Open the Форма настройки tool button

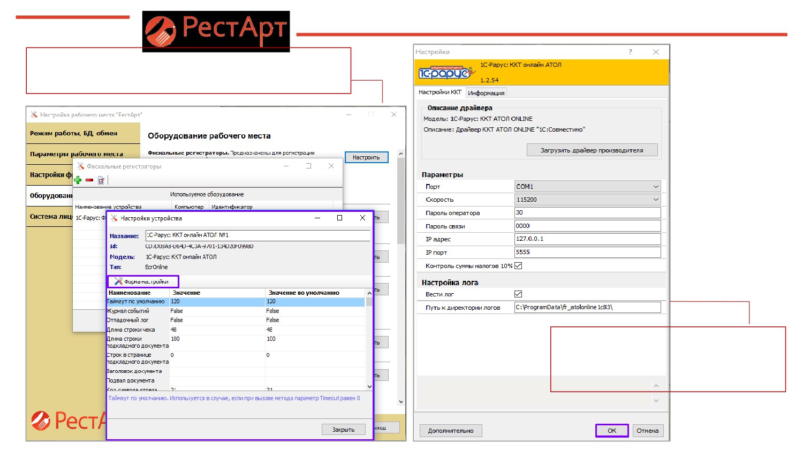point(143,281)
